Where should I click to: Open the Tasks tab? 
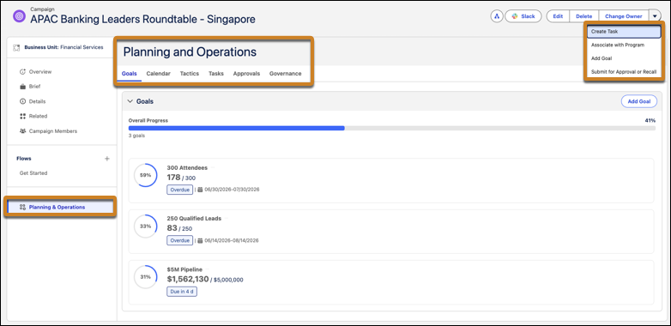tap(216, 74)
